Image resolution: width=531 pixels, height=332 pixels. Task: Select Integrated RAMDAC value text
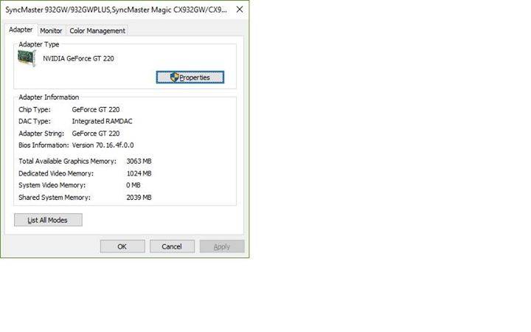point(102,121)
